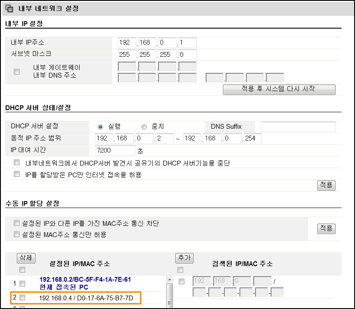Screen dimensions: 355x309
Task: Select the 중지 radio for DHCP server
Action: [144, 127]
